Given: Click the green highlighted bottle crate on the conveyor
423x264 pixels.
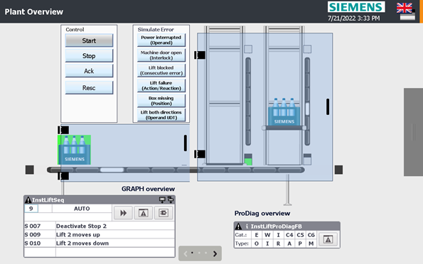Looking at the screenshot, I should coord(74,150).
